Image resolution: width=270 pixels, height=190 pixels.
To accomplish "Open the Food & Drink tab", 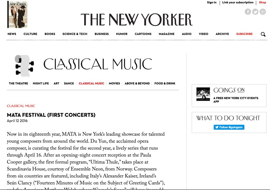I will (x=165, y=84).
